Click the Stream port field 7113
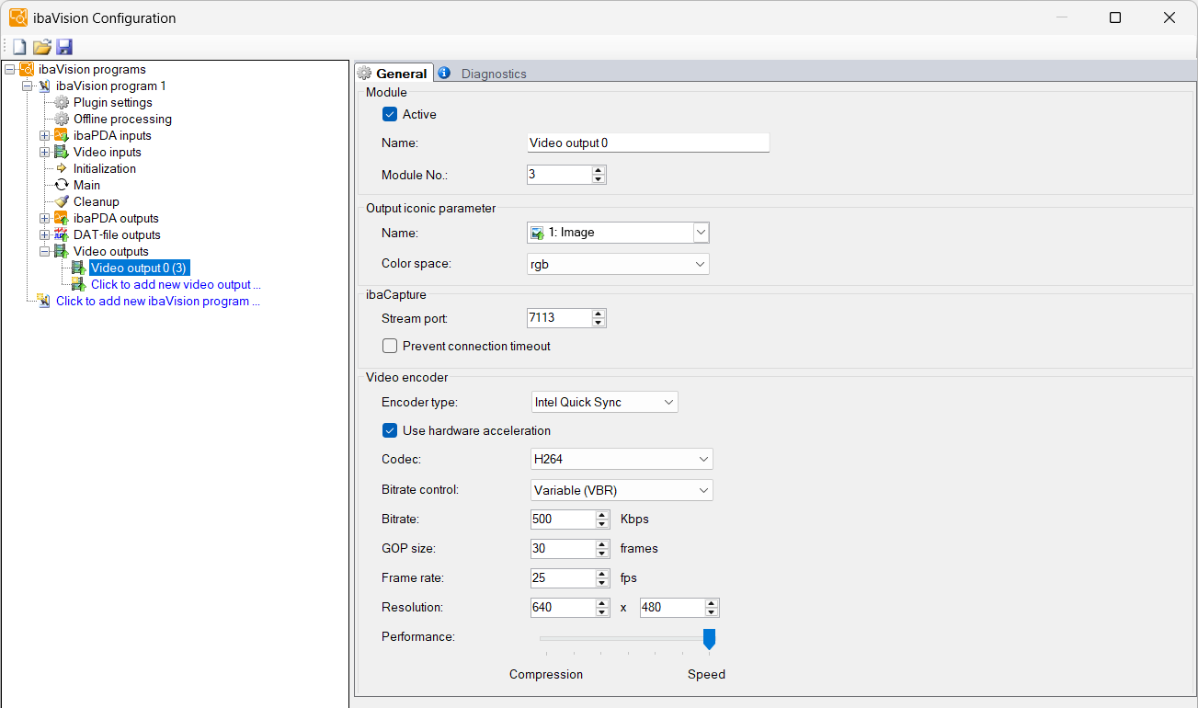This screenshot has height=708, width=1198. coord(559,318)
